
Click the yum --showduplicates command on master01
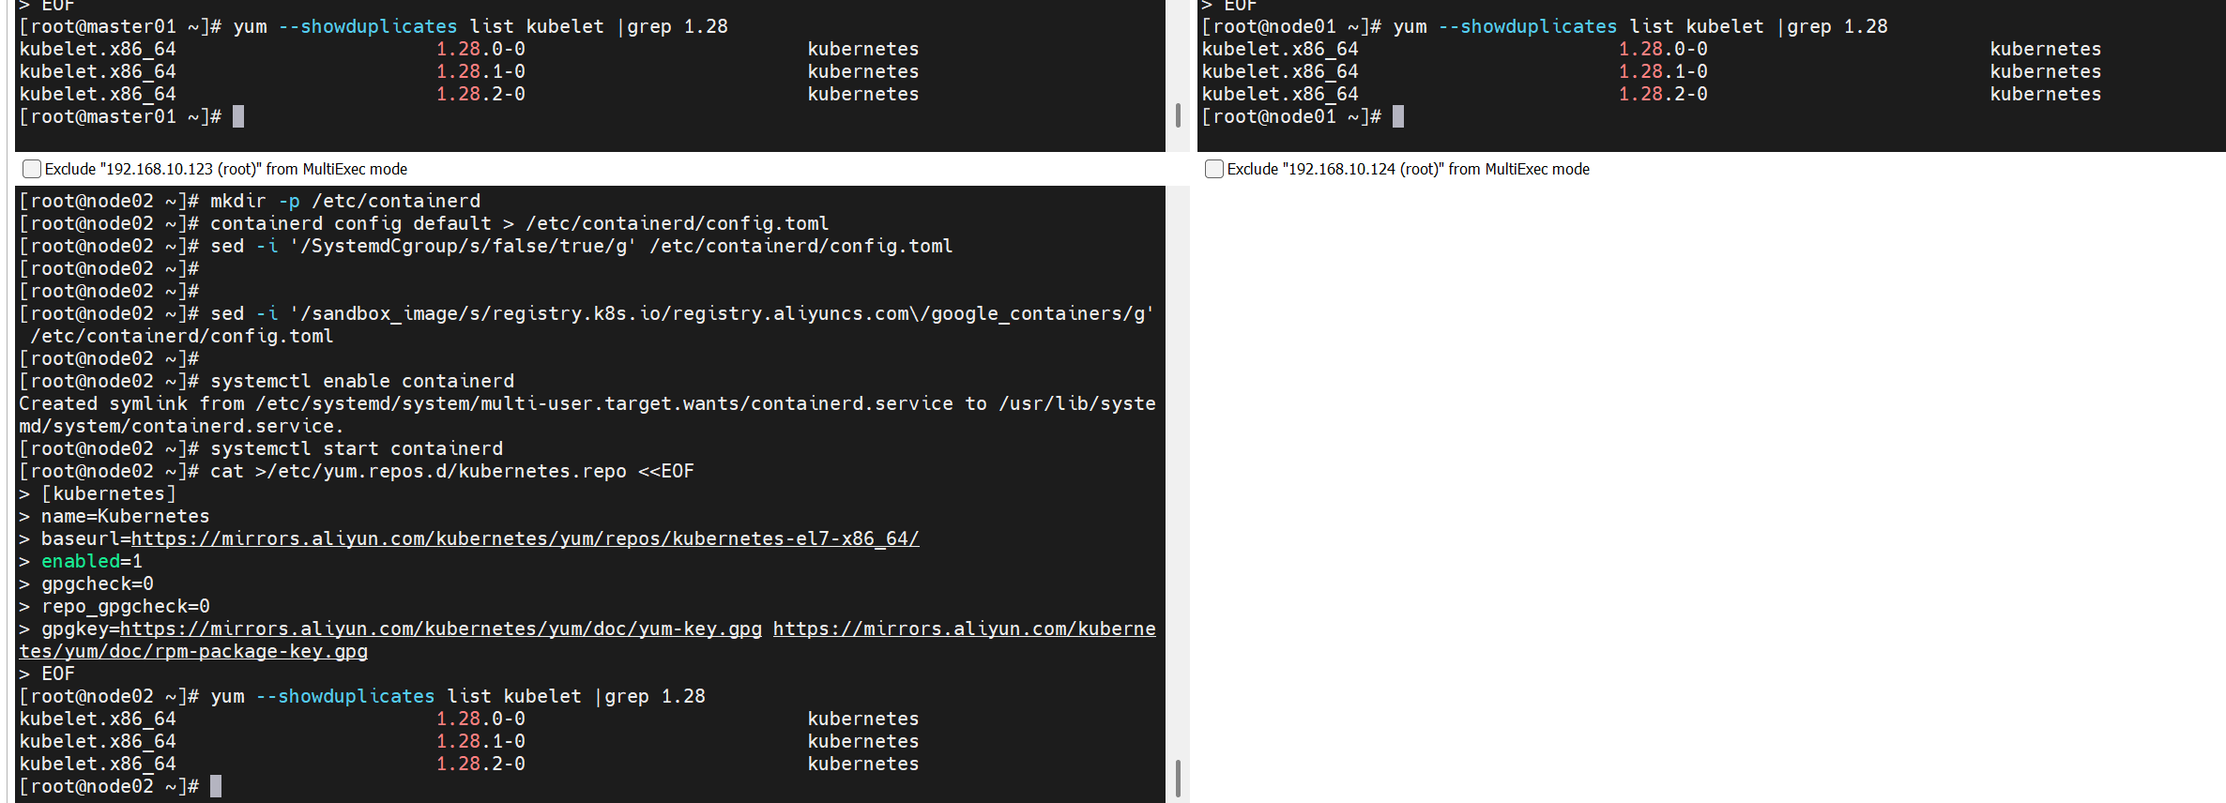pyautogui.click(x=480, y=26)
